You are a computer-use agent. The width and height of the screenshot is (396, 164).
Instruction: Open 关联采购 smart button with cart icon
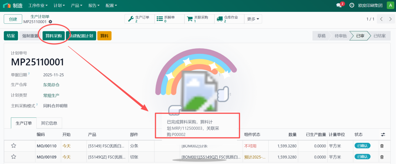pyautogui.click(x=199, y=19)
